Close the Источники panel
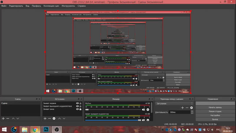Screen dimensions: 236x133 click(x=81, y=99)
